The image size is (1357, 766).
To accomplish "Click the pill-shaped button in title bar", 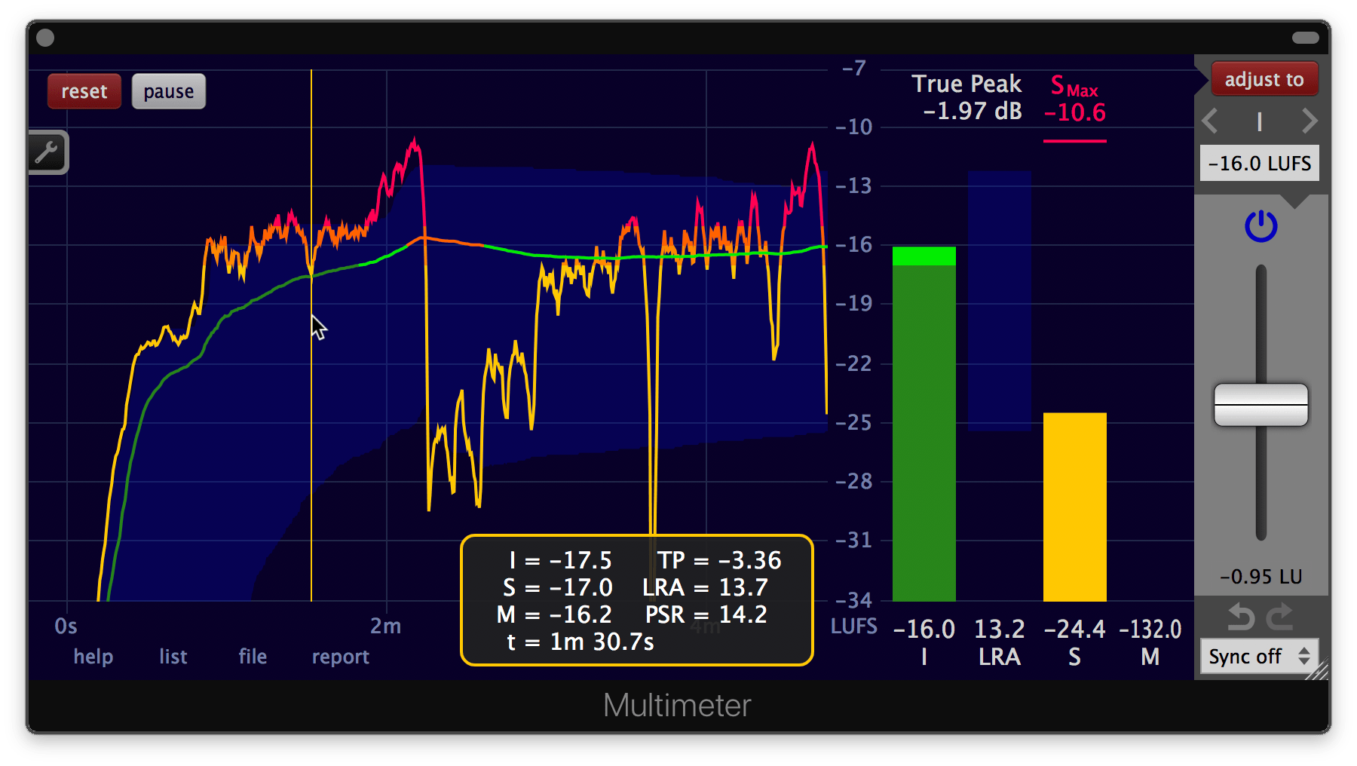I will point(1305,38).
